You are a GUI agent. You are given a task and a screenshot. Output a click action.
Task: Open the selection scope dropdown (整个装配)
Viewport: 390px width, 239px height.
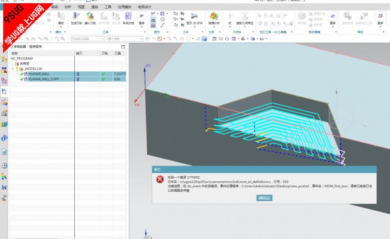click(x=125, y=39)
